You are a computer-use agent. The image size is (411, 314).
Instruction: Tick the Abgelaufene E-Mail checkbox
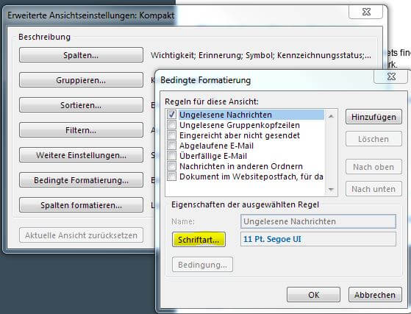(172, 145)
